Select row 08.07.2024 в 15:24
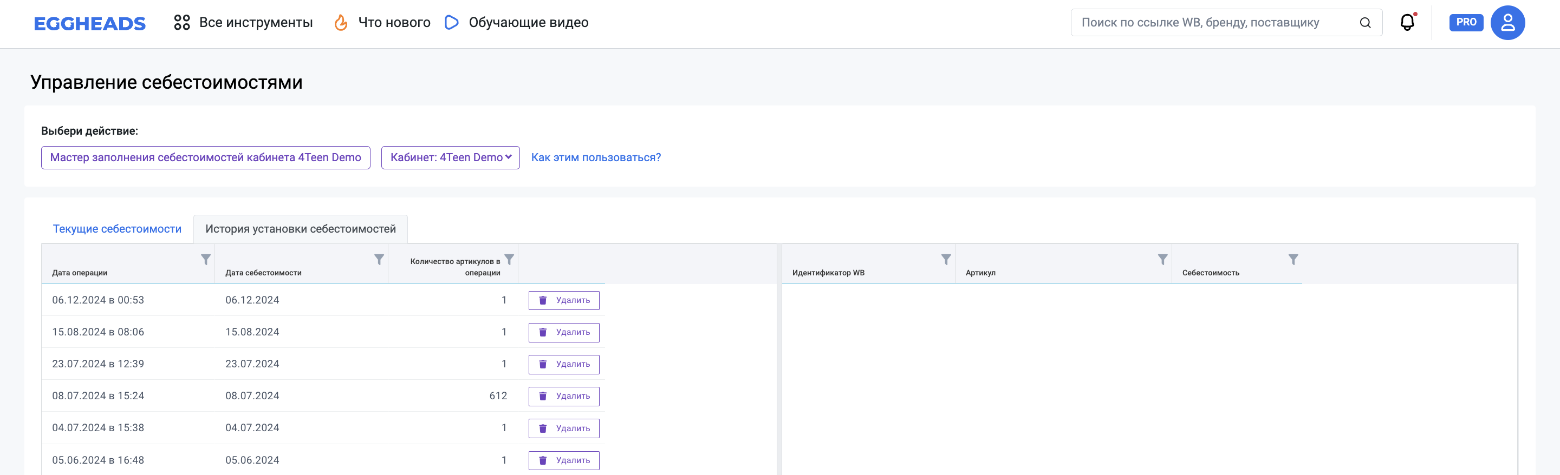The width and height of the screenshot is (1560, 475). 323,395
